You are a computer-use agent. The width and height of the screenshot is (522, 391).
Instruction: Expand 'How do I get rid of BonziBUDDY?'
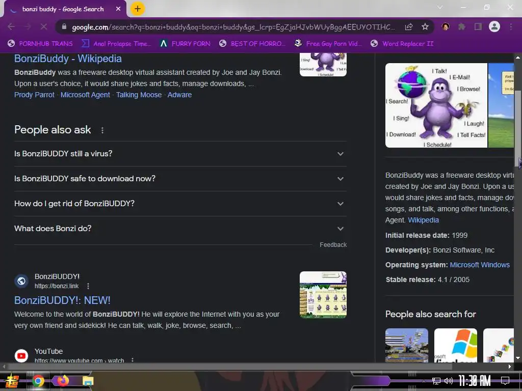point(180,204)
